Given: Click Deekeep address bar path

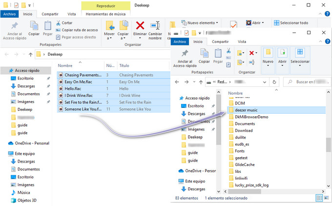Looking at the screenshot, I should 55,54.
